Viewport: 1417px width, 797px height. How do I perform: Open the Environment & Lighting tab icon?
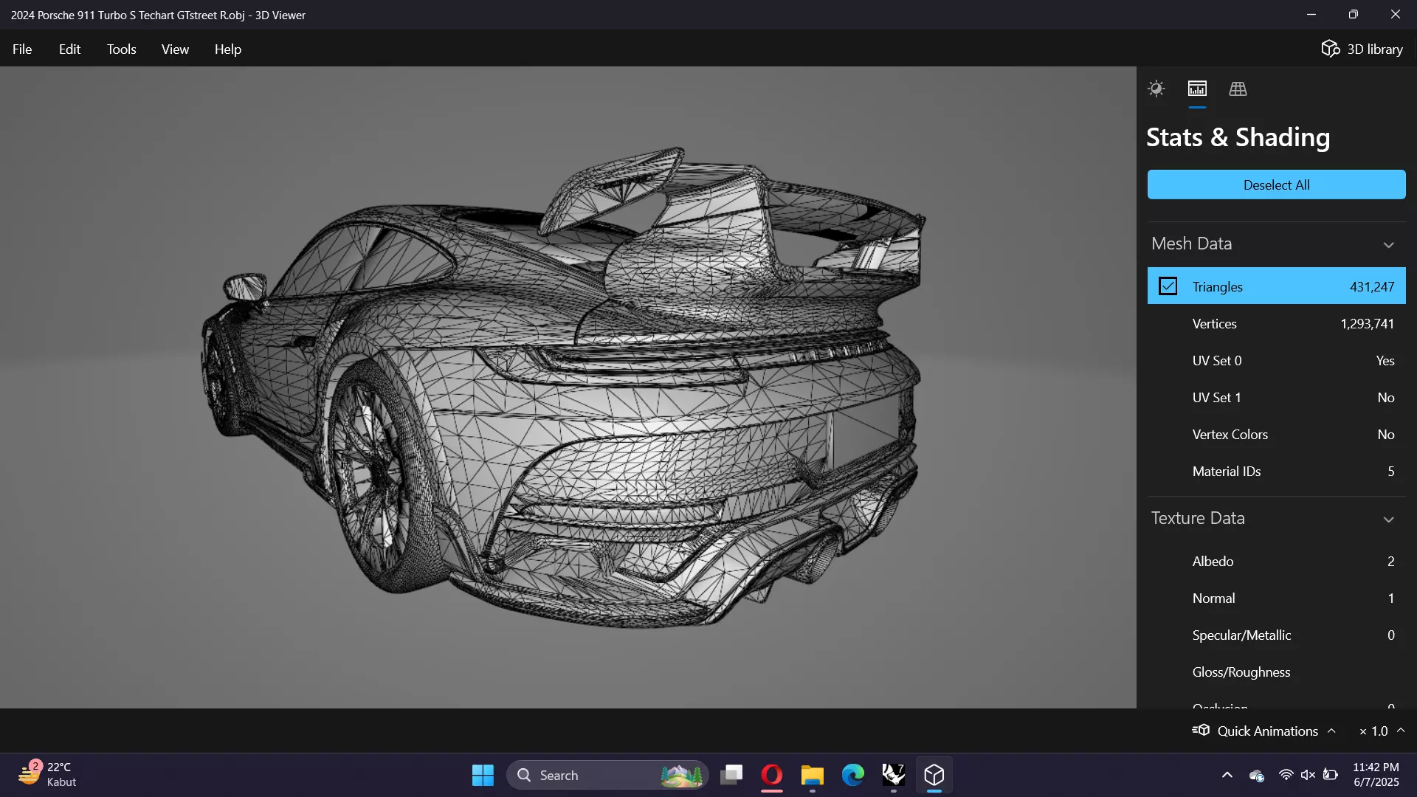(1156, 89)
